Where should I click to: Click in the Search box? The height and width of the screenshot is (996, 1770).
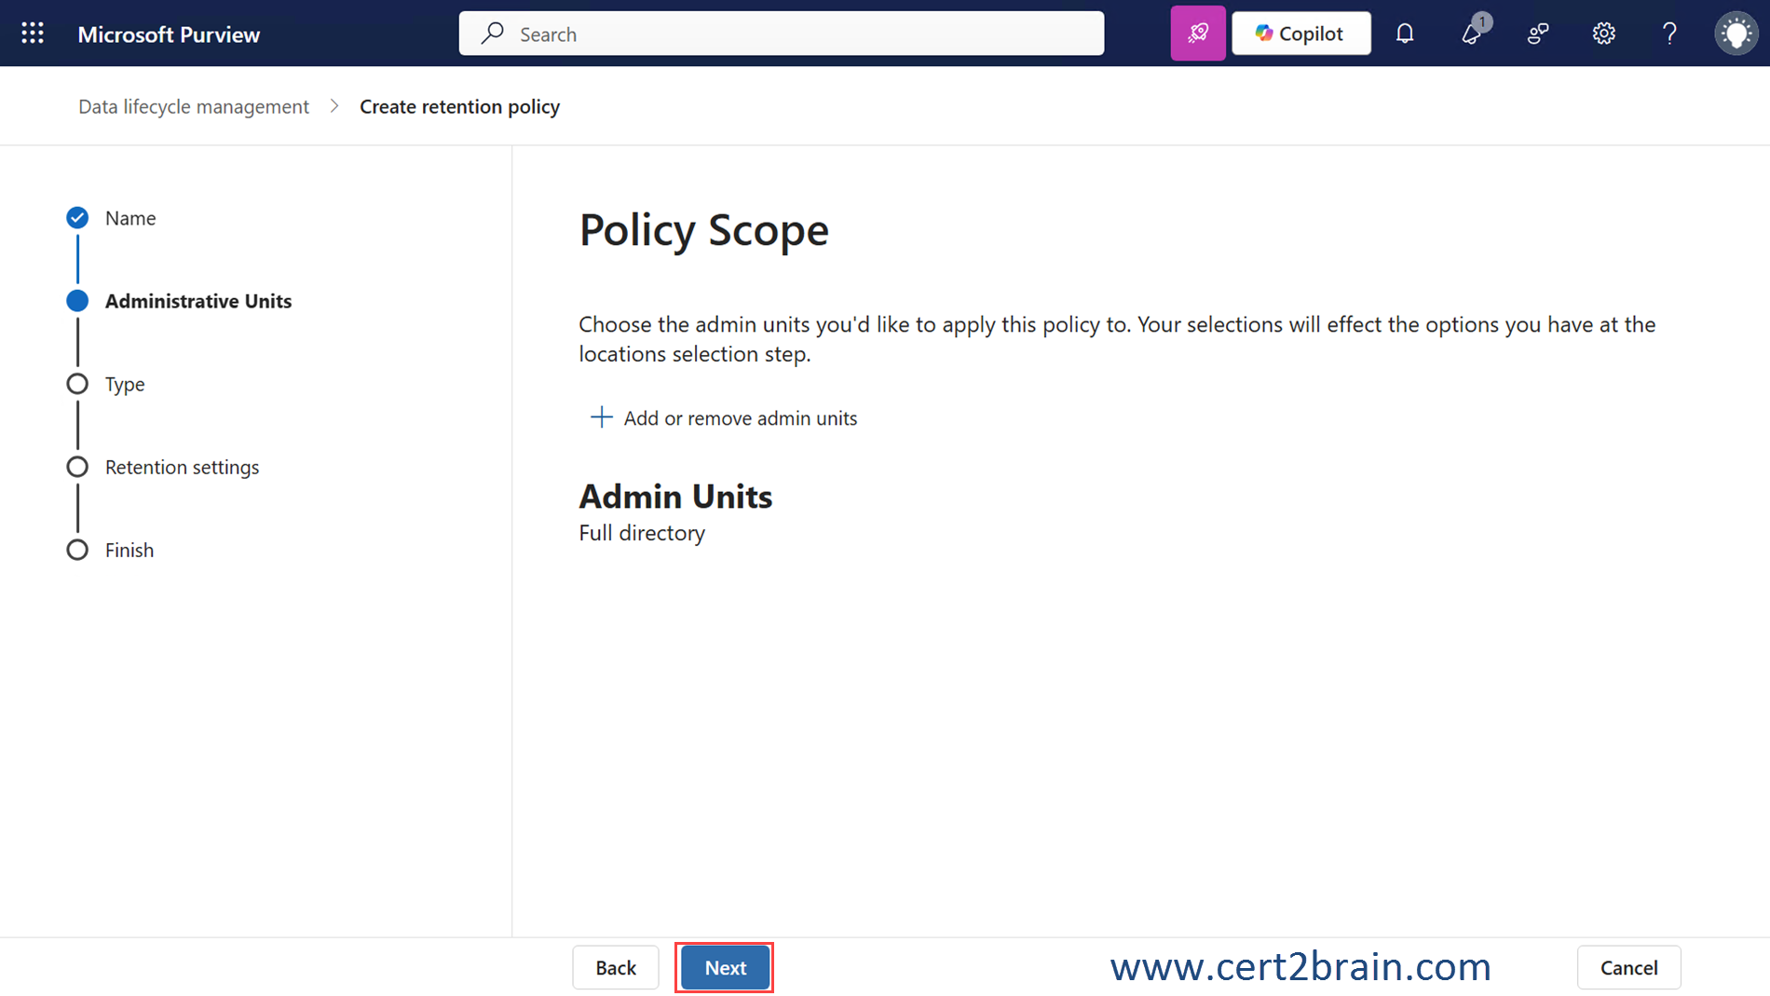coord(781,34)
